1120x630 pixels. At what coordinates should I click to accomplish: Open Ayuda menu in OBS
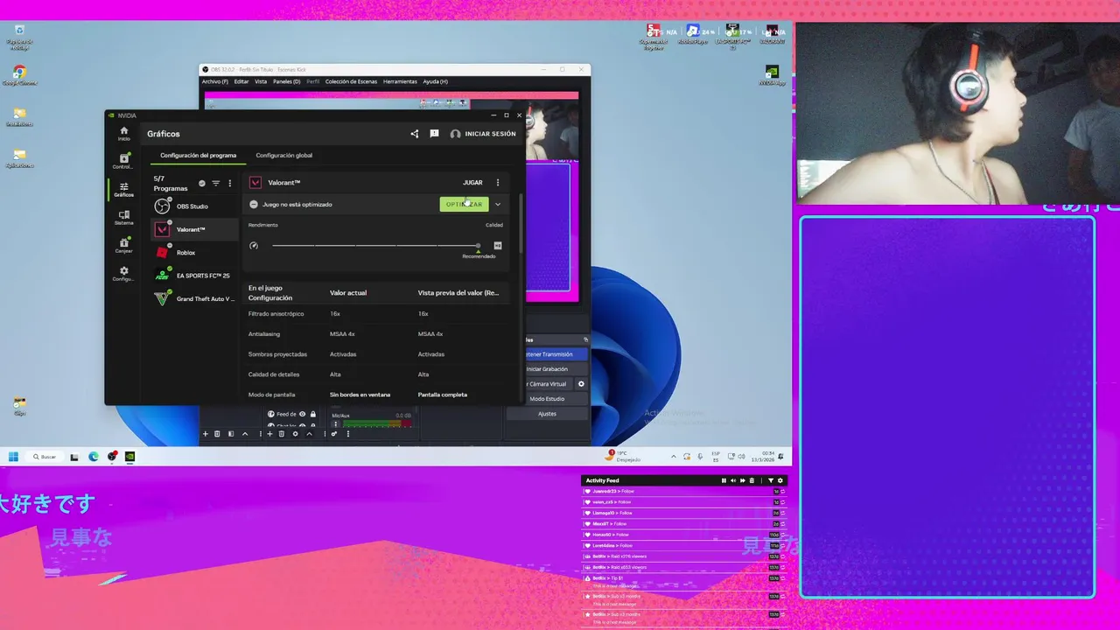coord(436,81)
